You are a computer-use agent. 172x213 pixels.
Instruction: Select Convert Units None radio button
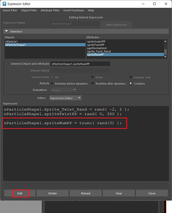tap(92, 77)
